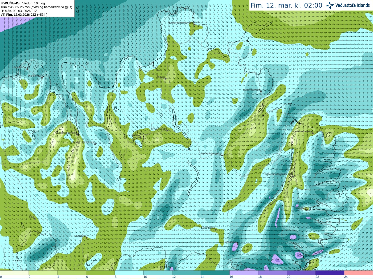Screen dimensions: 373x279
Task: Click the gust description line '10m hviður > 25 m/s'
Action: coord(36,7)
